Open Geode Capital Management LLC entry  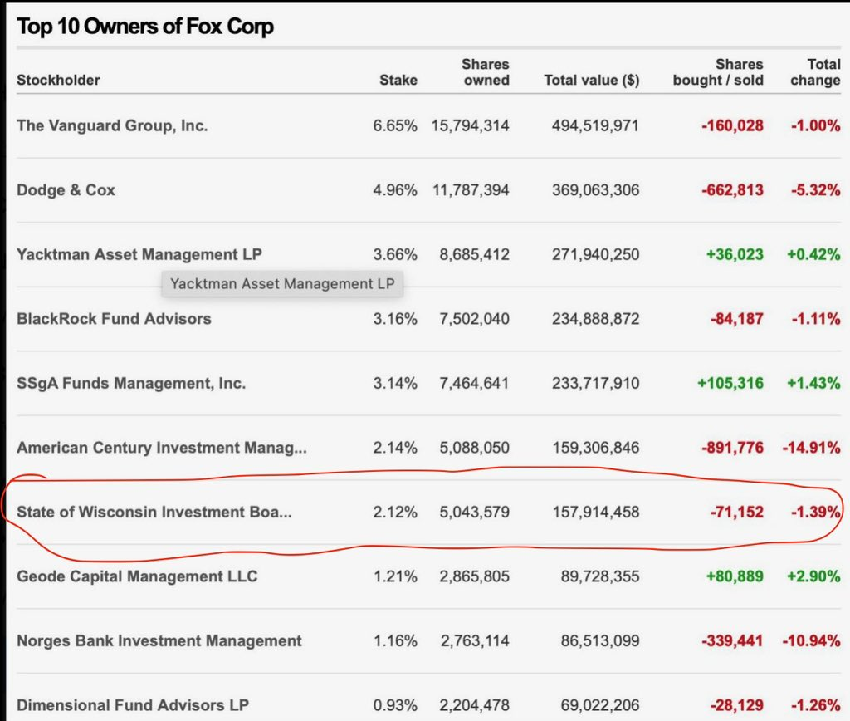137,576
